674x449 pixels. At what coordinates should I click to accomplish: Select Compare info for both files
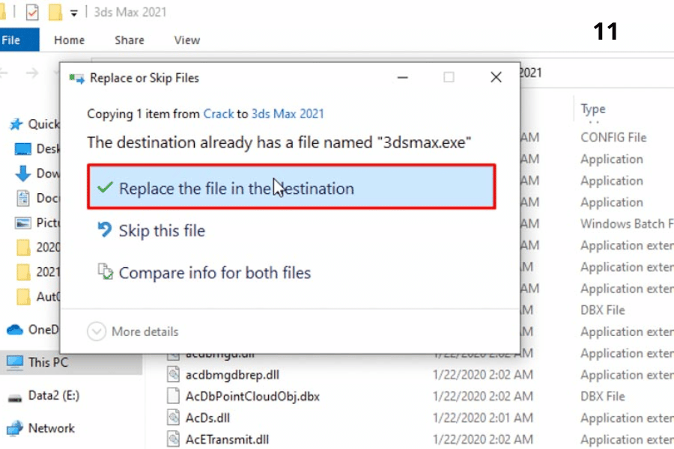click(214, 273)
